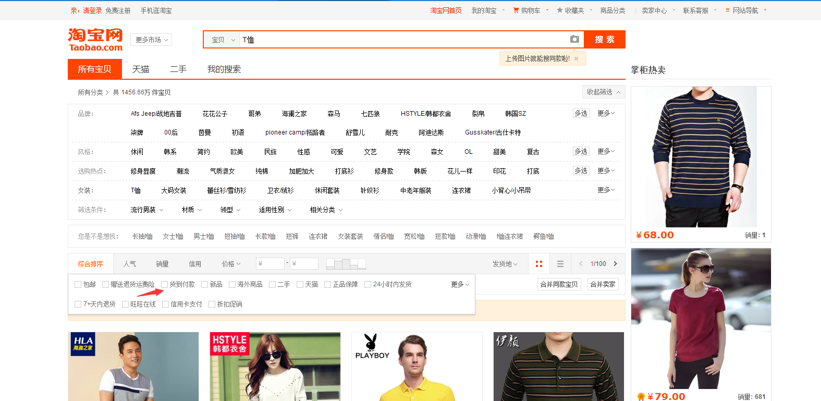Sort results by 人气
Viewport: 821px width, 401px height.
tap(130, 264)
